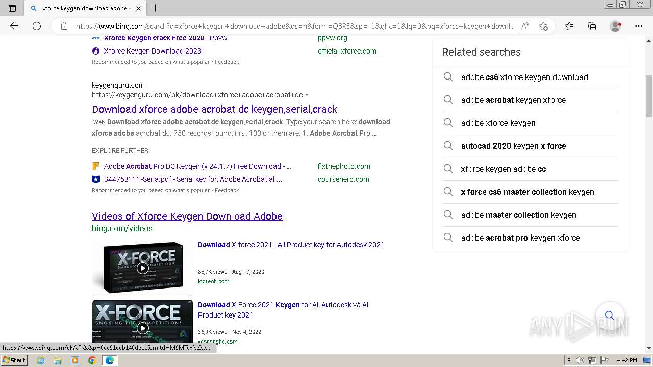Play the X-Force 2021 Keygen second video thumbnail
Screen dimensions: 653x367
pyautogui.click(x=142, y=322)
